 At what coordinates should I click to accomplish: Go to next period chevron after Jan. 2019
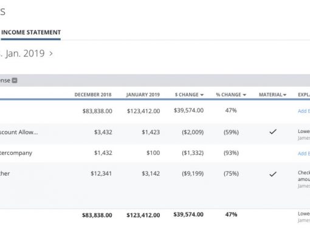click(51, 53)
